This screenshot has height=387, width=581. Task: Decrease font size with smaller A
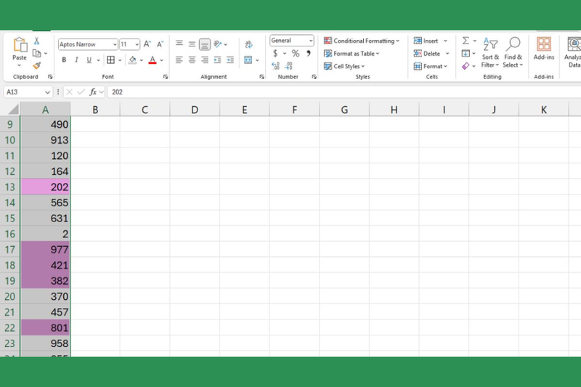(160, 44)
